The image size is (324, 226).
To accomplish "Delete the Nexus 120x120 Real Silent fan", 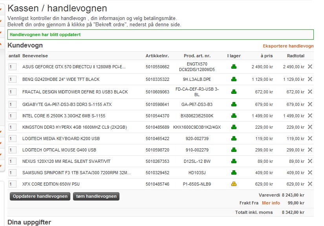I will pyautogui.click(x=310, y=161).
